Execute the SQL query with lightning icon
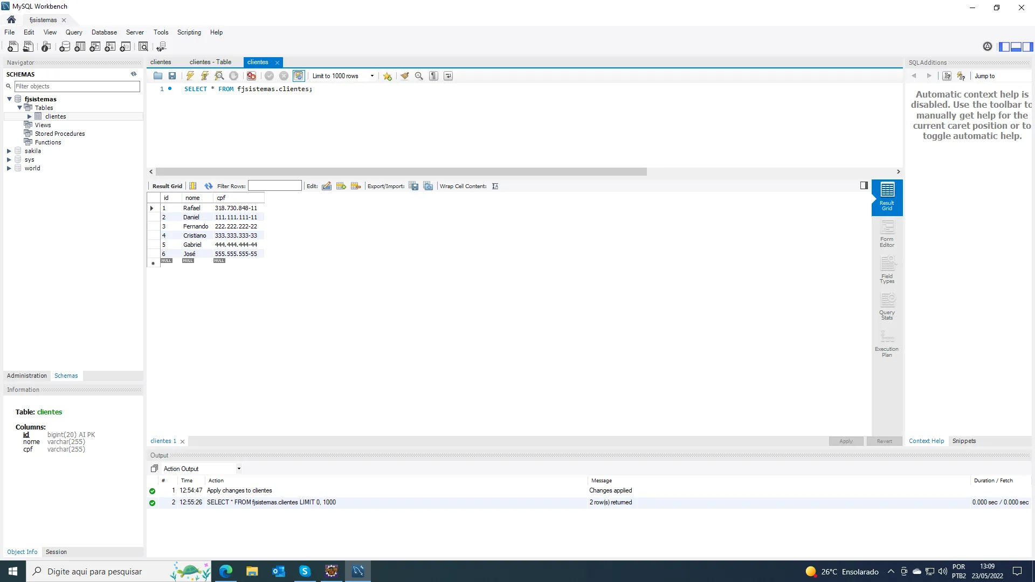This screenshot has width=1035, height=582. coord(190,76)
